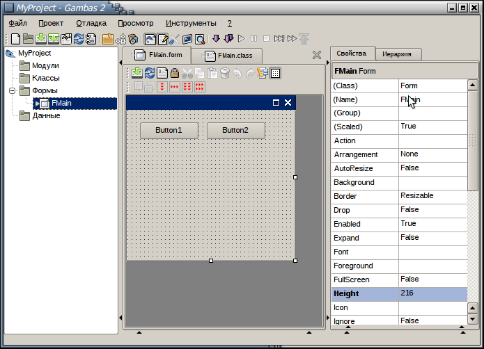
Task: Click the delete trash icon in form toolbar
Action: pyautogui.click(x=225, y=73)
